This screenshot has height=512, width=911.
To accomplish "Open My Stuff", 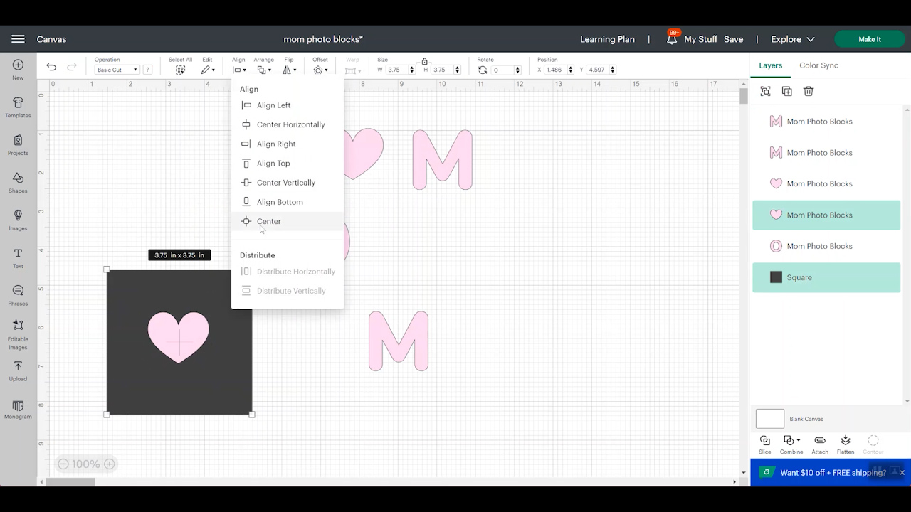I will coord(700,39).
